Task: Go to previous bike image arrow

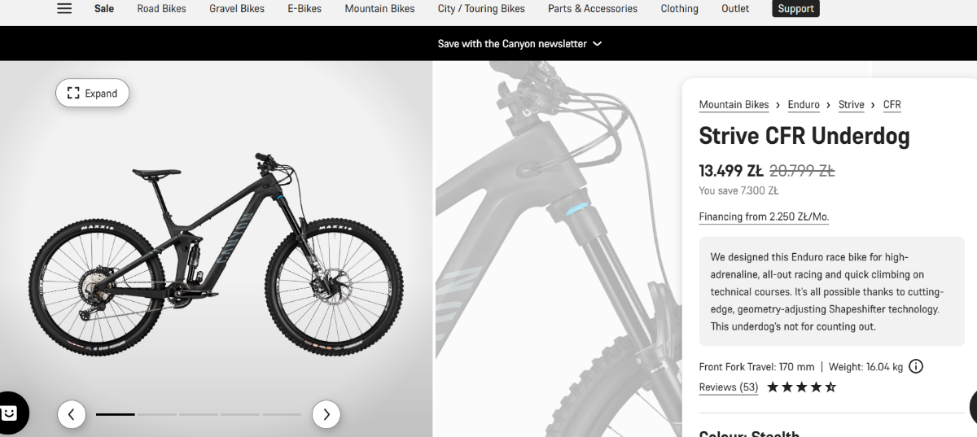Action: (x=71, y=414)
